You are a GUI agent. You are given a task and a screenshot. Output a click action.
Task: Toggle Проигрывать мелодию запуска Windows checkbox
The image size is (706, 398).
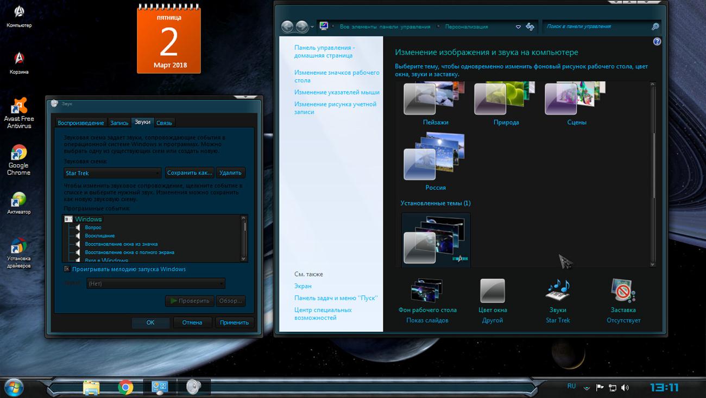point(67,269)
